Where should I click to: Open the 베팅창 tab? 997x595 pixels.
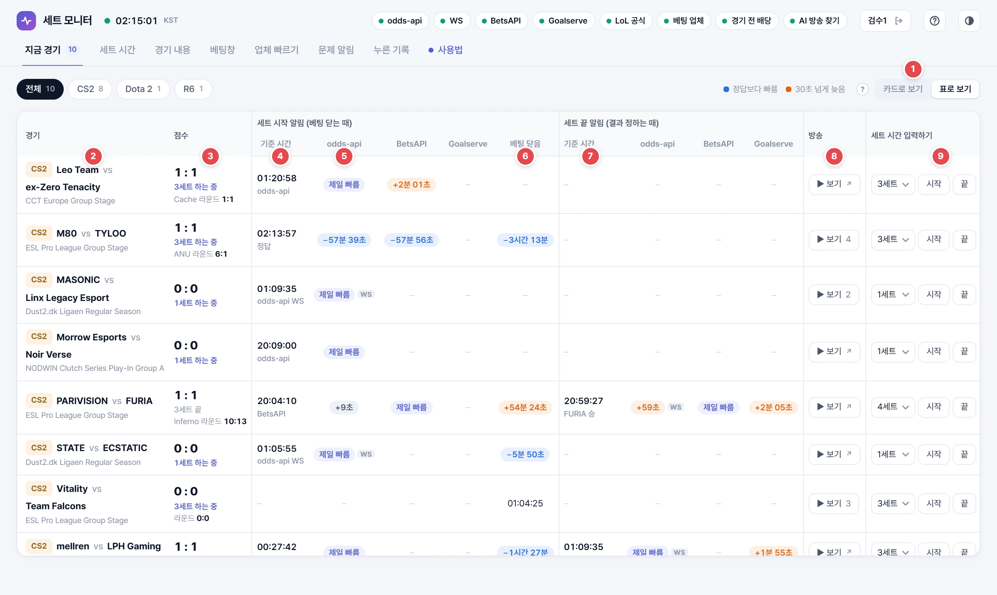point(222,50)
